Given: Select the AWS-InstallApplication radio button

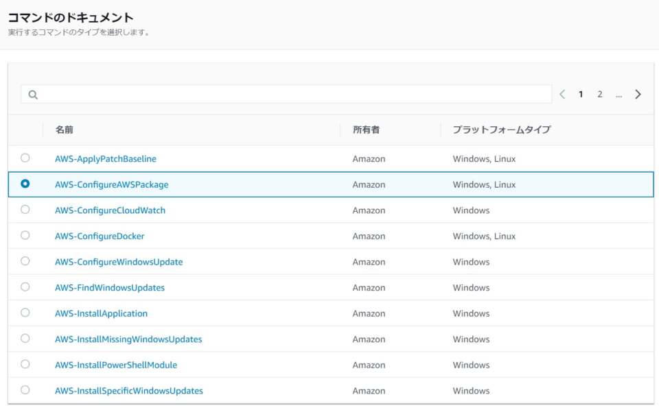Looking at the screenshot, I should click(25, 313).
